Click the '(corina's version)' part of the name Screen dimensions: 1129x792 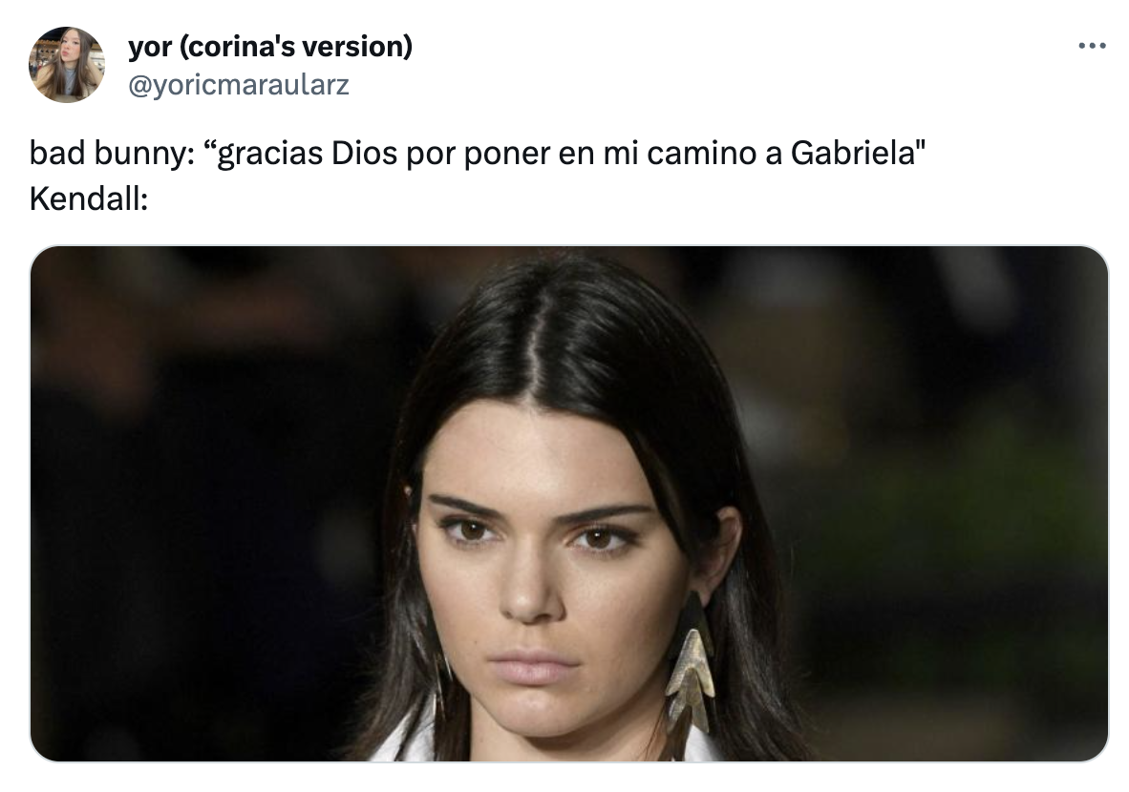[x=295, y=47]
